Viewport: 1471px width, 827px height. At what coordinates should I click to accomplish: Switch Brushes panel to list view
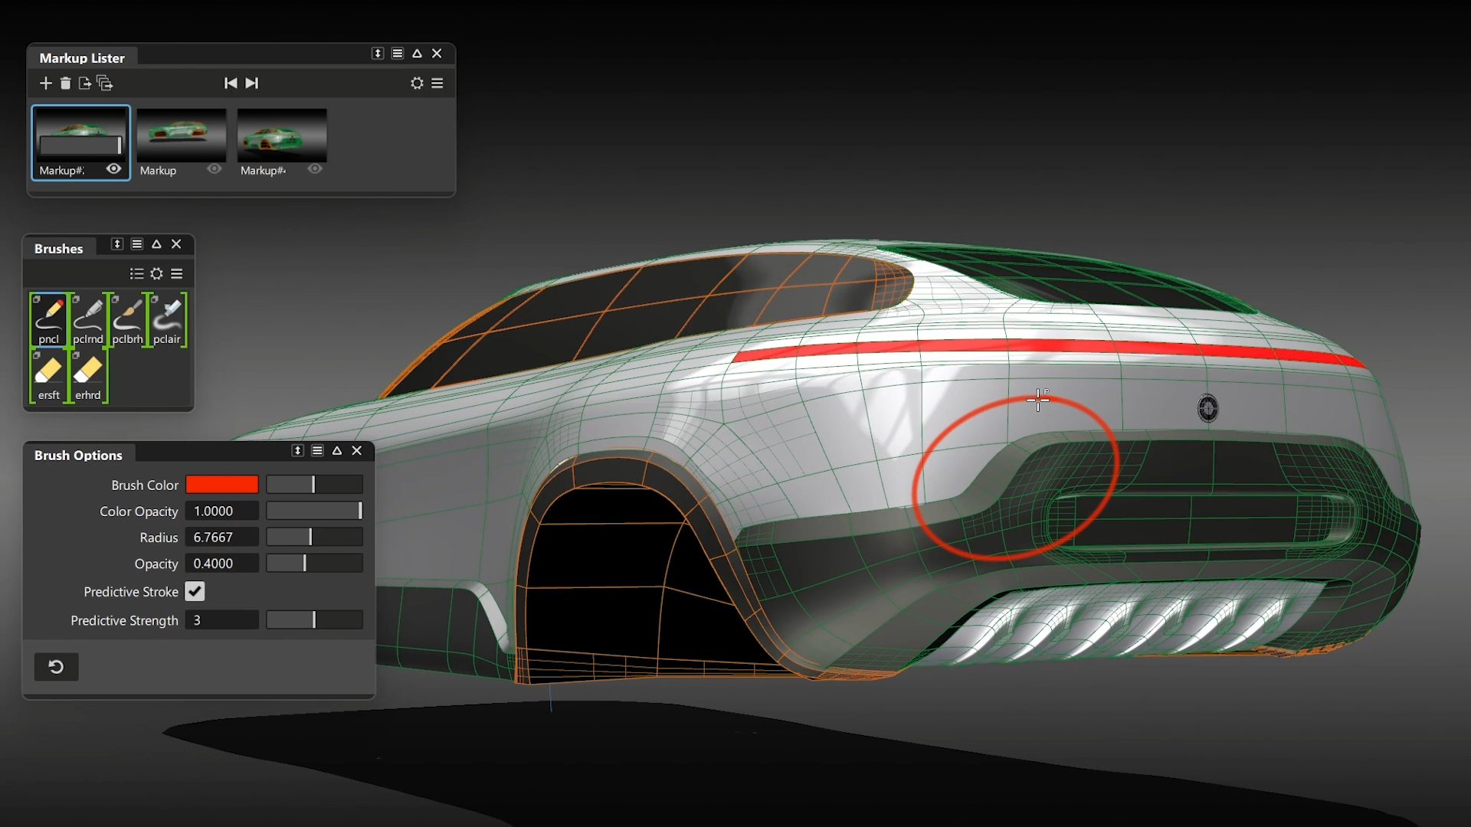[x=136, y=273]
